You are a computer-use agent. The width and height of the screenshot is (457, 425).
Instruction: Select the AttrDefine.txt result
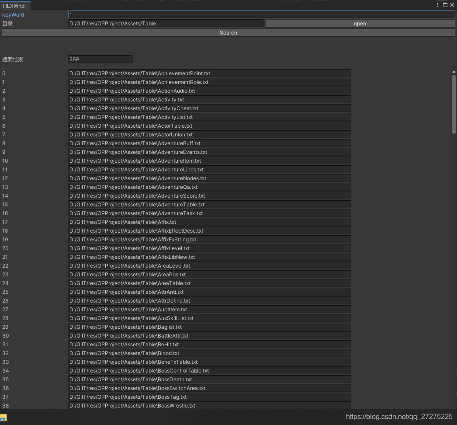pyautogui.click(x=210, y=301)
